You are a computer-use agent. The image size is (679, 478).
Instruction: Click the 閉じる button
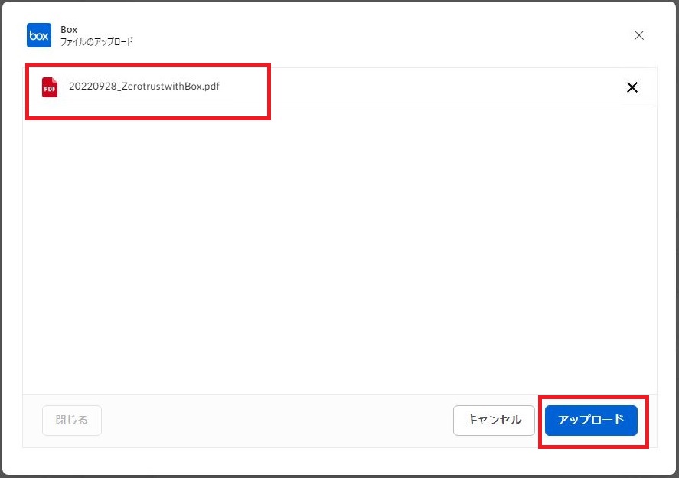72,421
